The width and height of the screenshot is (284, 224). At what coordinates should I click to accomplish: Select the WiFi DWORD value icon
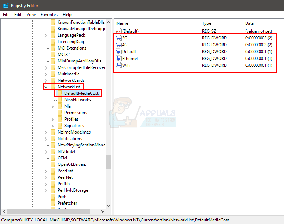119,65
